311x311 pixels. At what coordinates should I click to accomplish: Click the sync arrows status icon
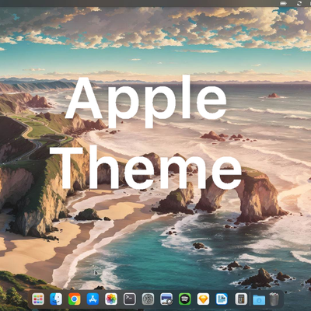(x=299, y=3)
